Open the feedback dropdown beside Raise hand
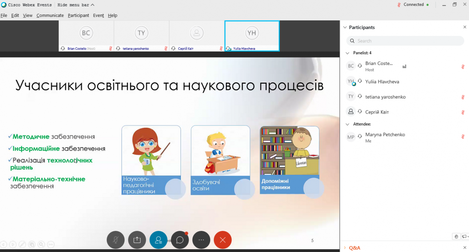The height and width of the screenshot is (252, 469). pyautogui.click(x=465, y=236)
